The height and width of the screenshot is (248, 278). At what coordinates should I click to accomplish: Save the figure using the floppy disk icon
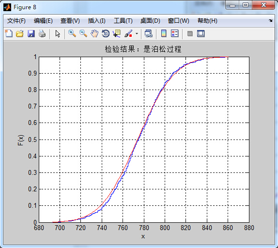pyautogui.click(x=31, y=33)
